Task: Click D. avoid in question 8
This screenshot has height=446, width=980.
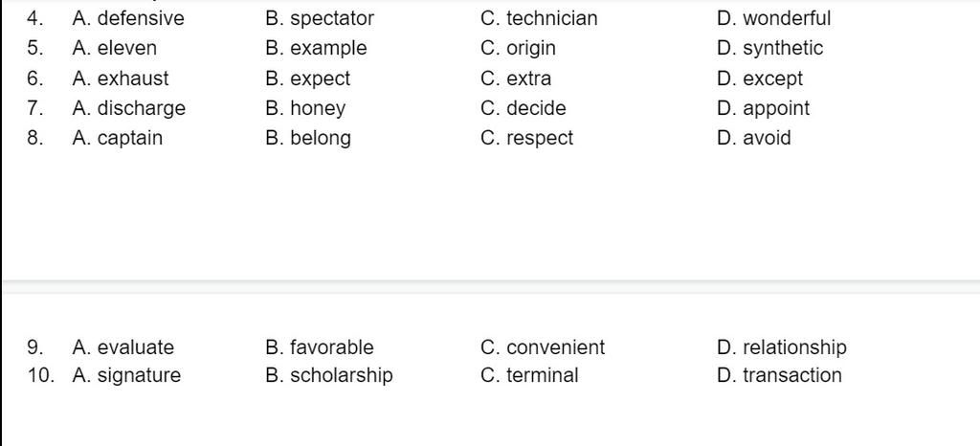Action: [754, 138]
